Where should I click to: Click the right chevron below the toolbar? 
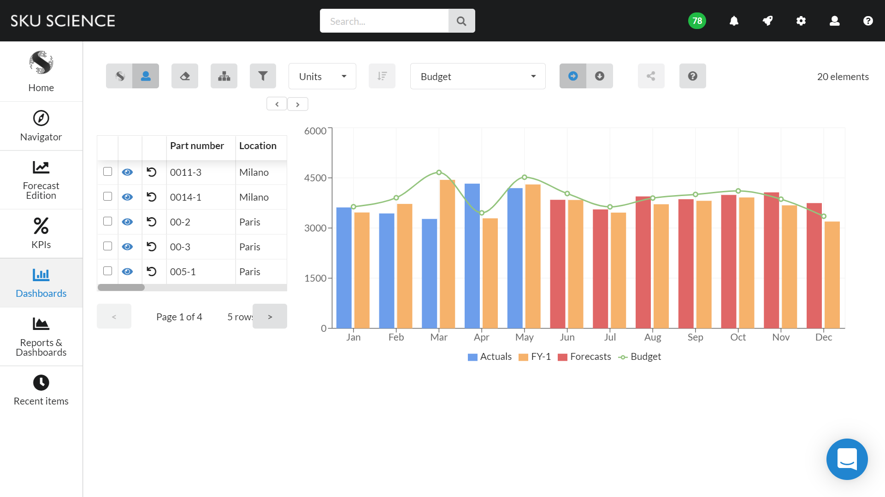coord(298,104)
